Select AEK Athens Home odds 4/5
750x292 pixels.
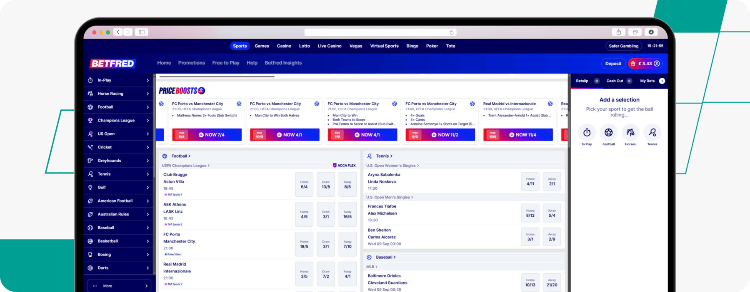(304, 214)
